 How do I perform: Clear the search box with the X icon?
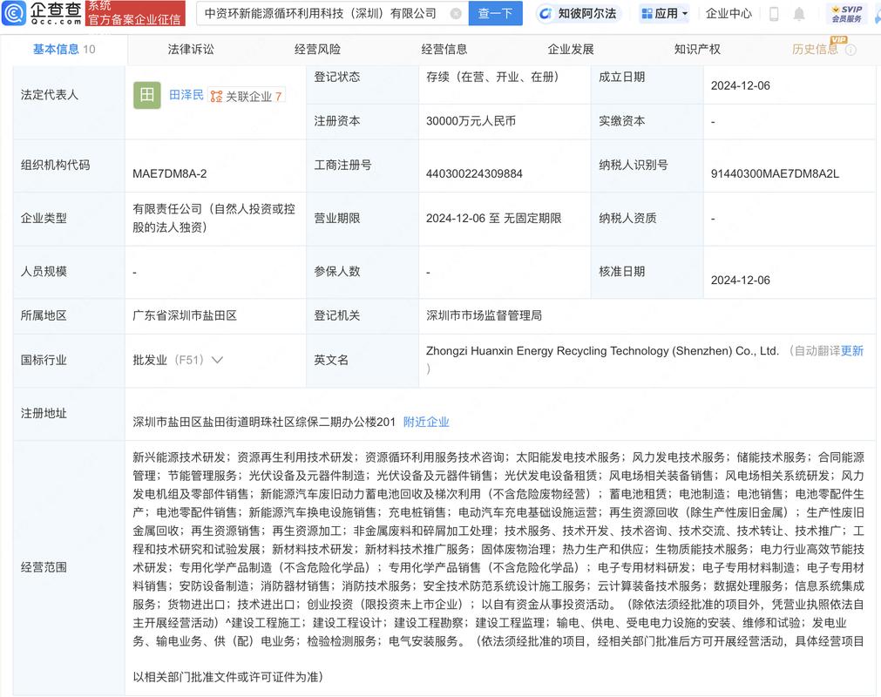point(457,13)
